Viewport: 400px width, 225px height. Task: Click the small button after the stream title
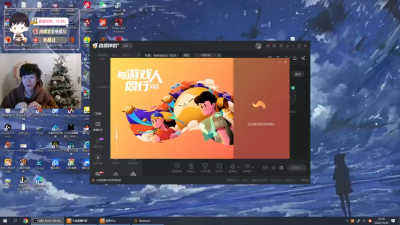click(186, 55)
